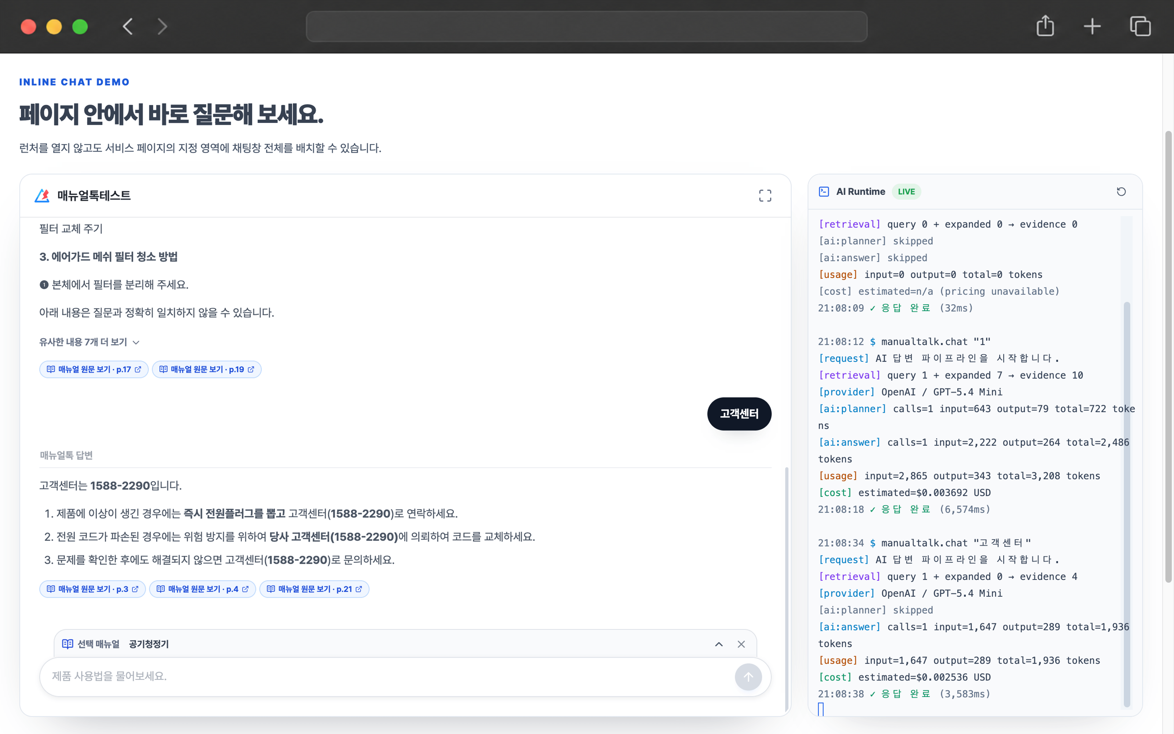Image resolution: width=1174 pixels, height=734 pixels.
Task: Show browser tab overview icon
Action: click(x=1140, y=26)
